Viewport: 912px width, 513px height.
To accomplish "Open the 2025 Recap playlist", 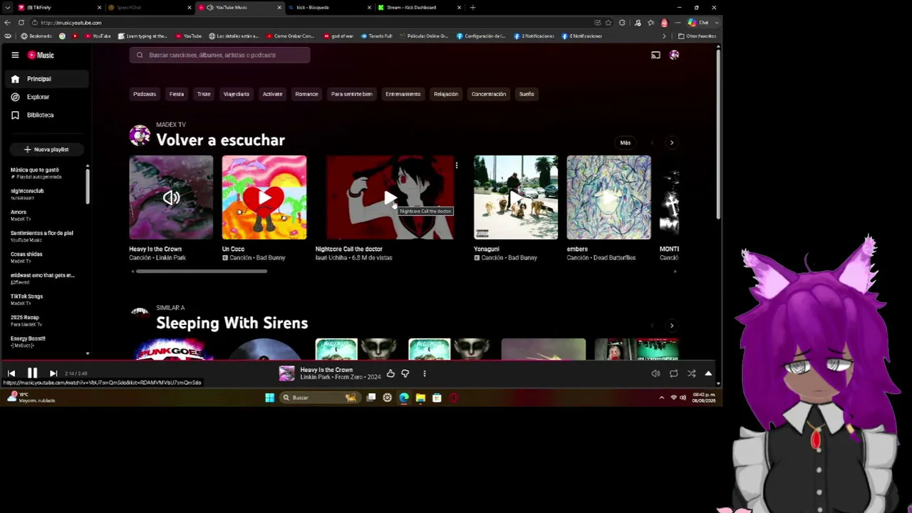I will tap(44, 321).
